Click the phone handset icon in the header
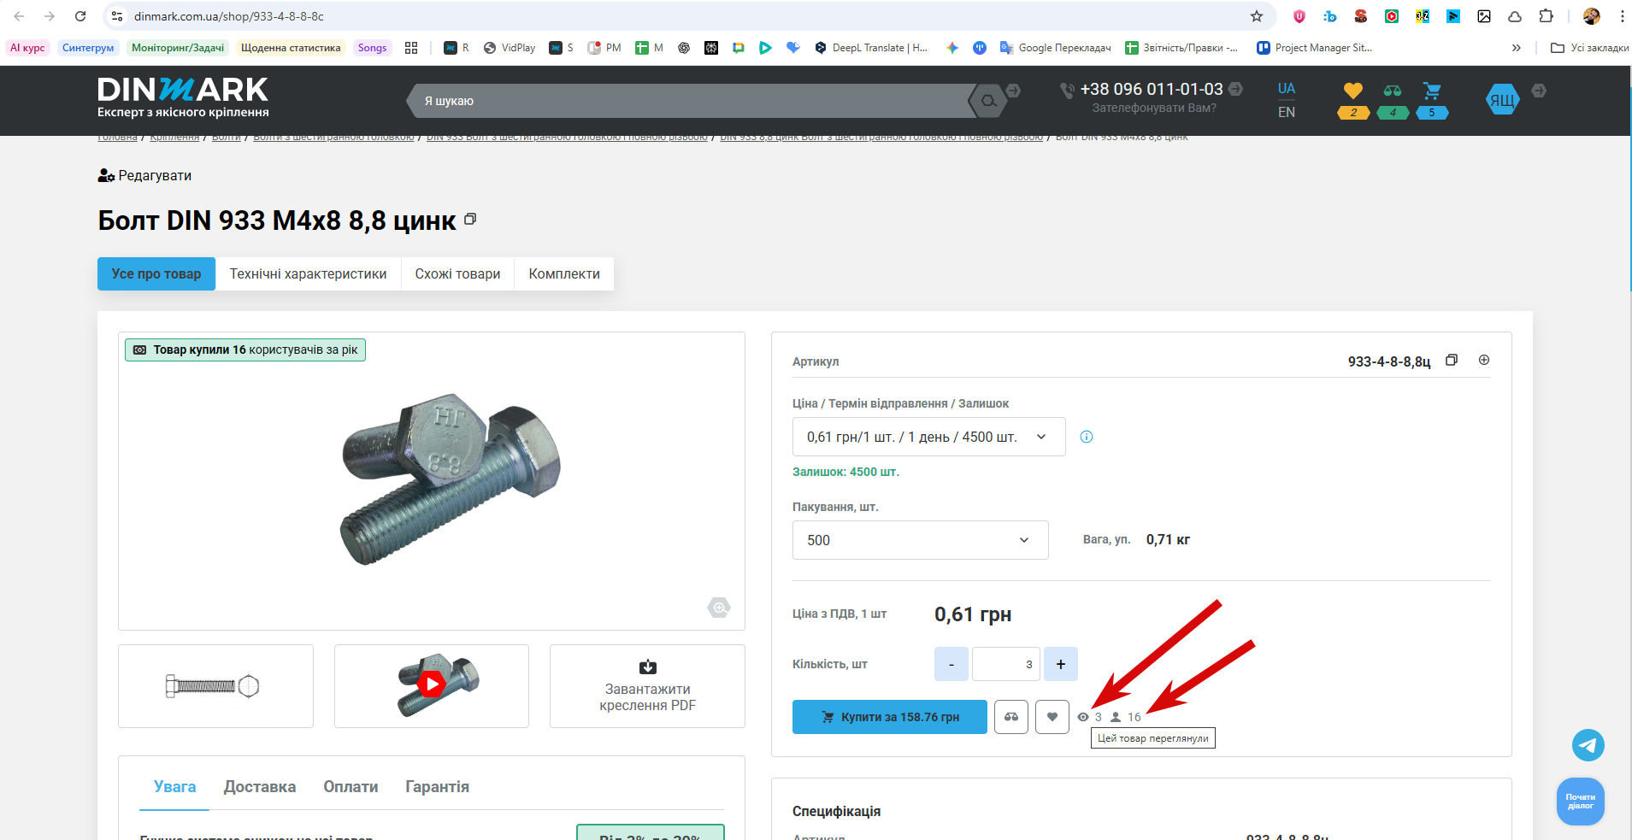The height and width of the screenshot is (840, 1632). pos(1067,90)
